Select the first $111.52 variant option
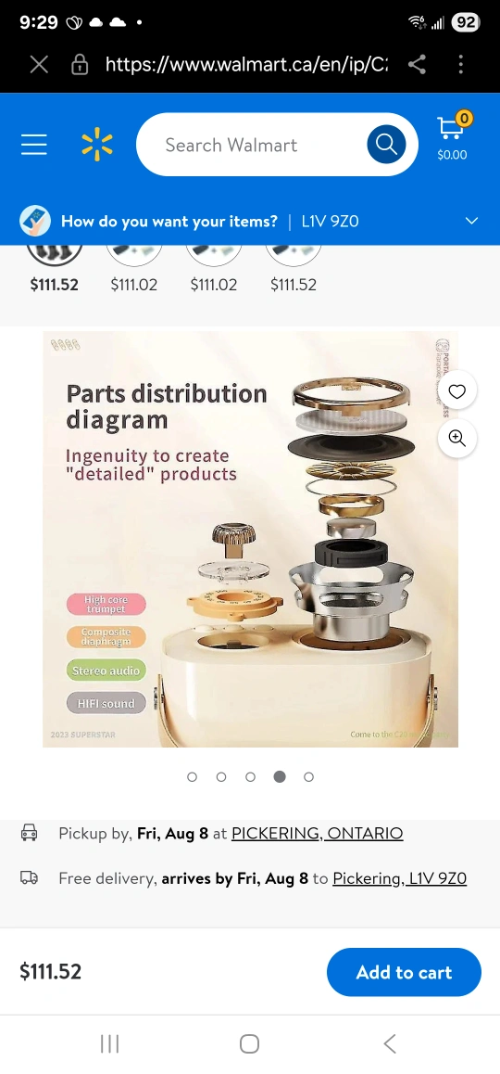 (54, 268)
